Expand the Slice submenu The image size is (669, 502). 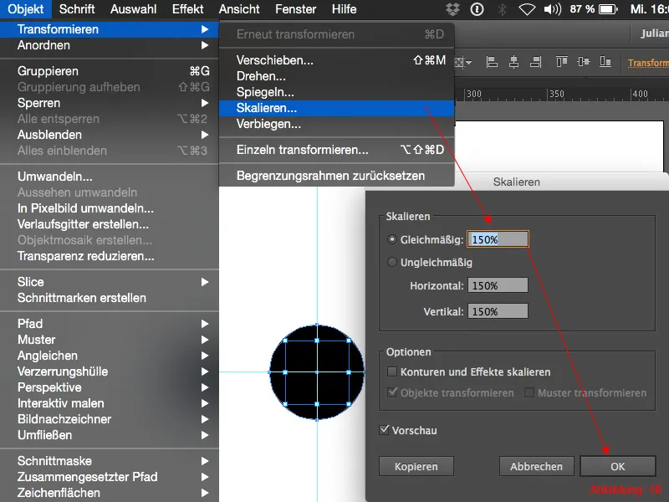[x=110, y=282]
